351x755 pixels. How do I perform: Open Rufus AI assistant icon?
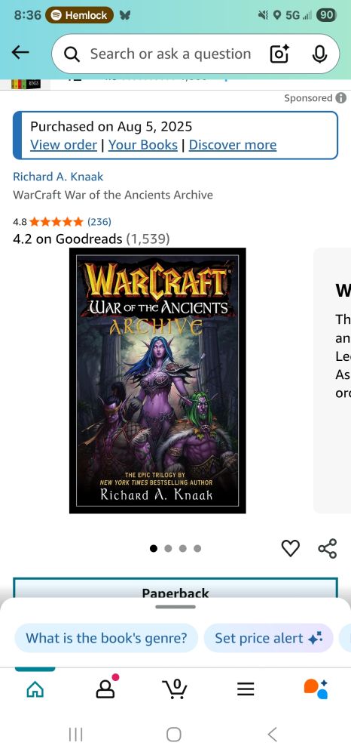(x=316, y=689)
